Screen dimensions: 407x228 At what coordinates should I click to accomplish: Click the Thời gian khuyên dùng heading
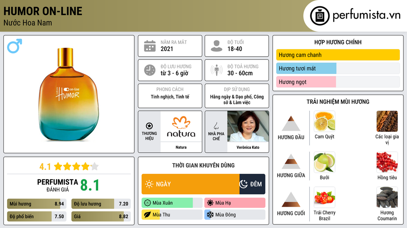click(203, 165)
